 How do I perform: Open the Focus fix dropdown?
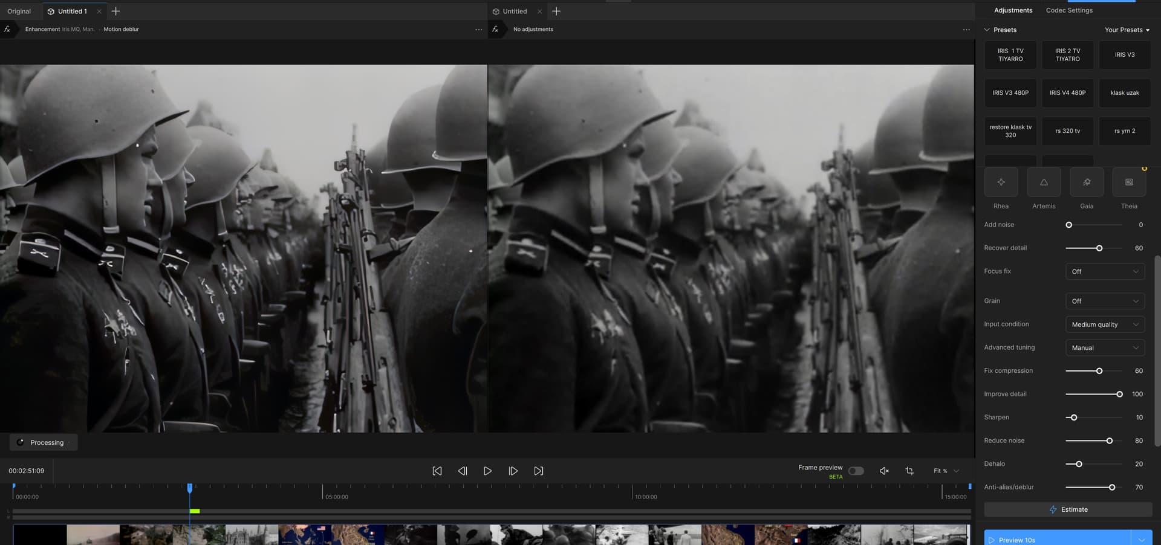(x=1104, y=272)
